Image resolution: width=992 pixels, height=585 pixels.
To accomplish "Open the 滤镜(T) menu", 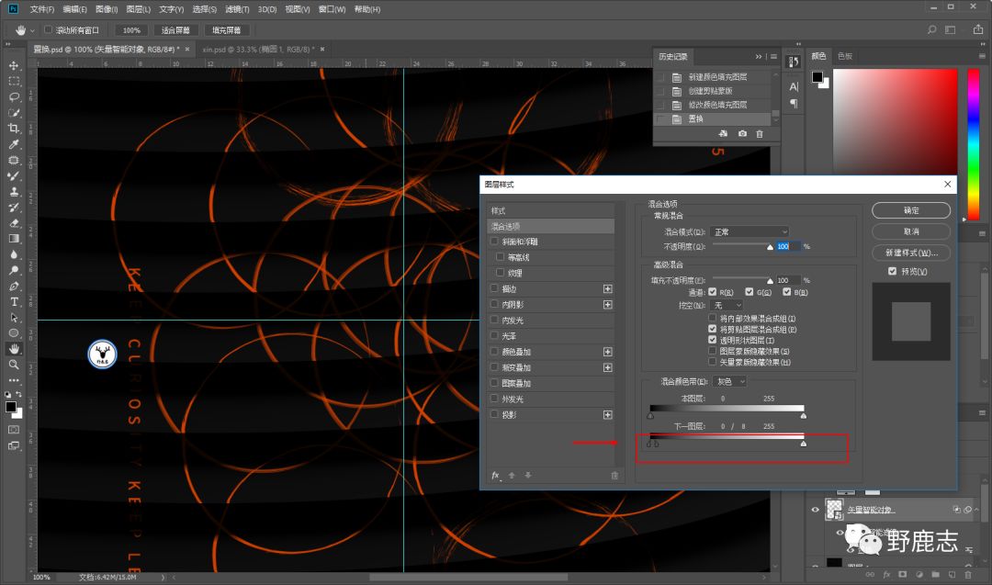I will pyautogui.click(x=237, y=9).
